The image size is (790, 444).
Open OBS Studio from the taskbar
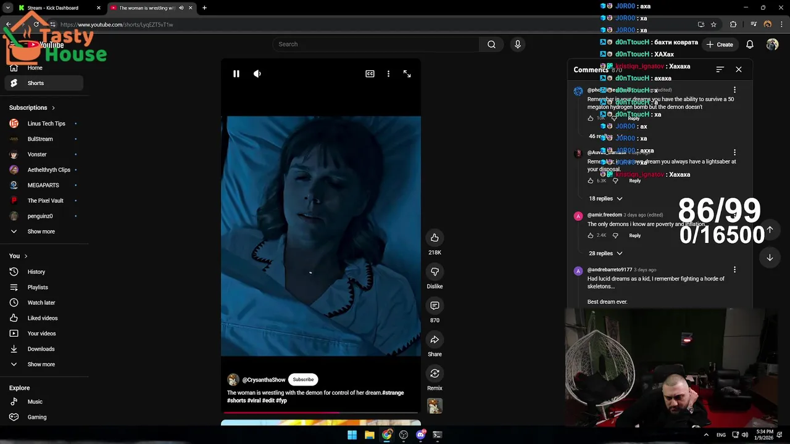(x=404, y=435)
